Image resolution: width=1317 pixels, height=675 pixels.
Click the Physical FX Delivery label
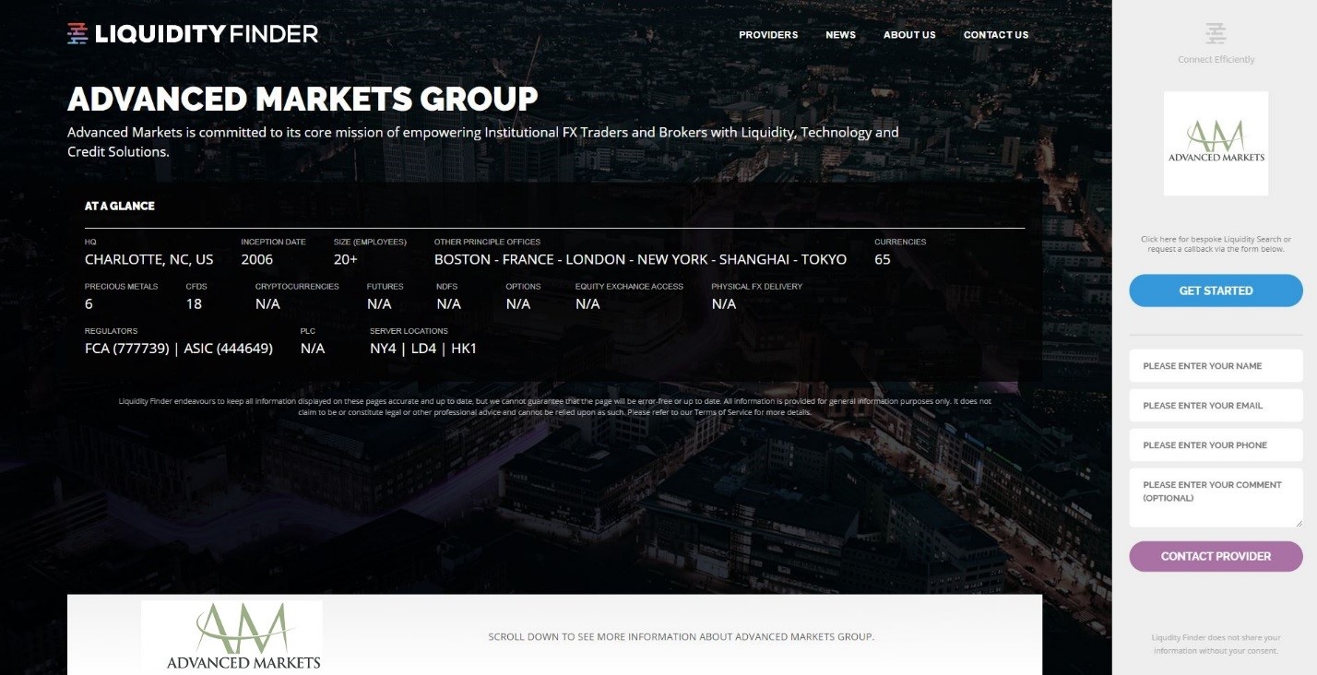pos(756,286)
